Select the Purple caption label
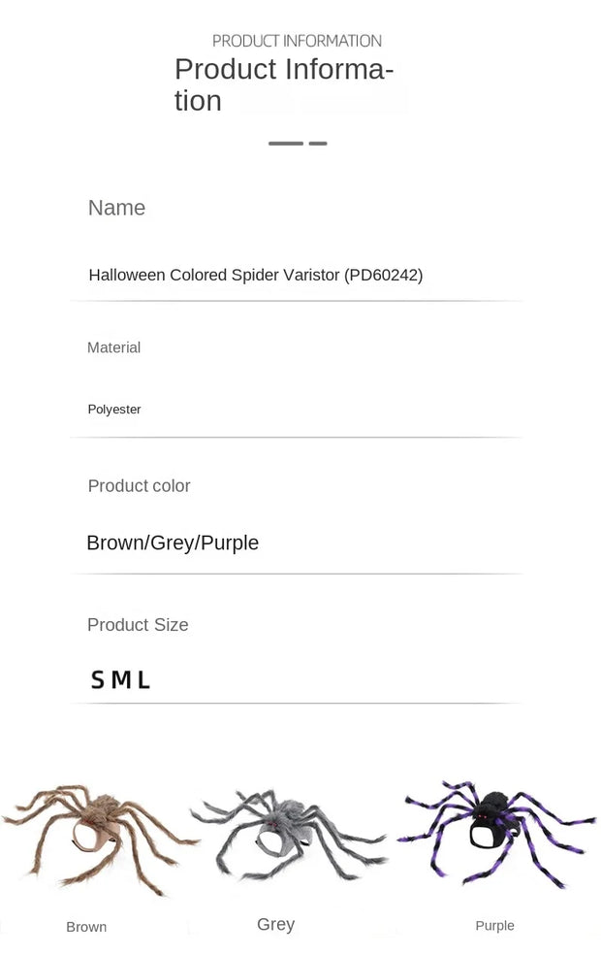 click(x=494, y=925)
